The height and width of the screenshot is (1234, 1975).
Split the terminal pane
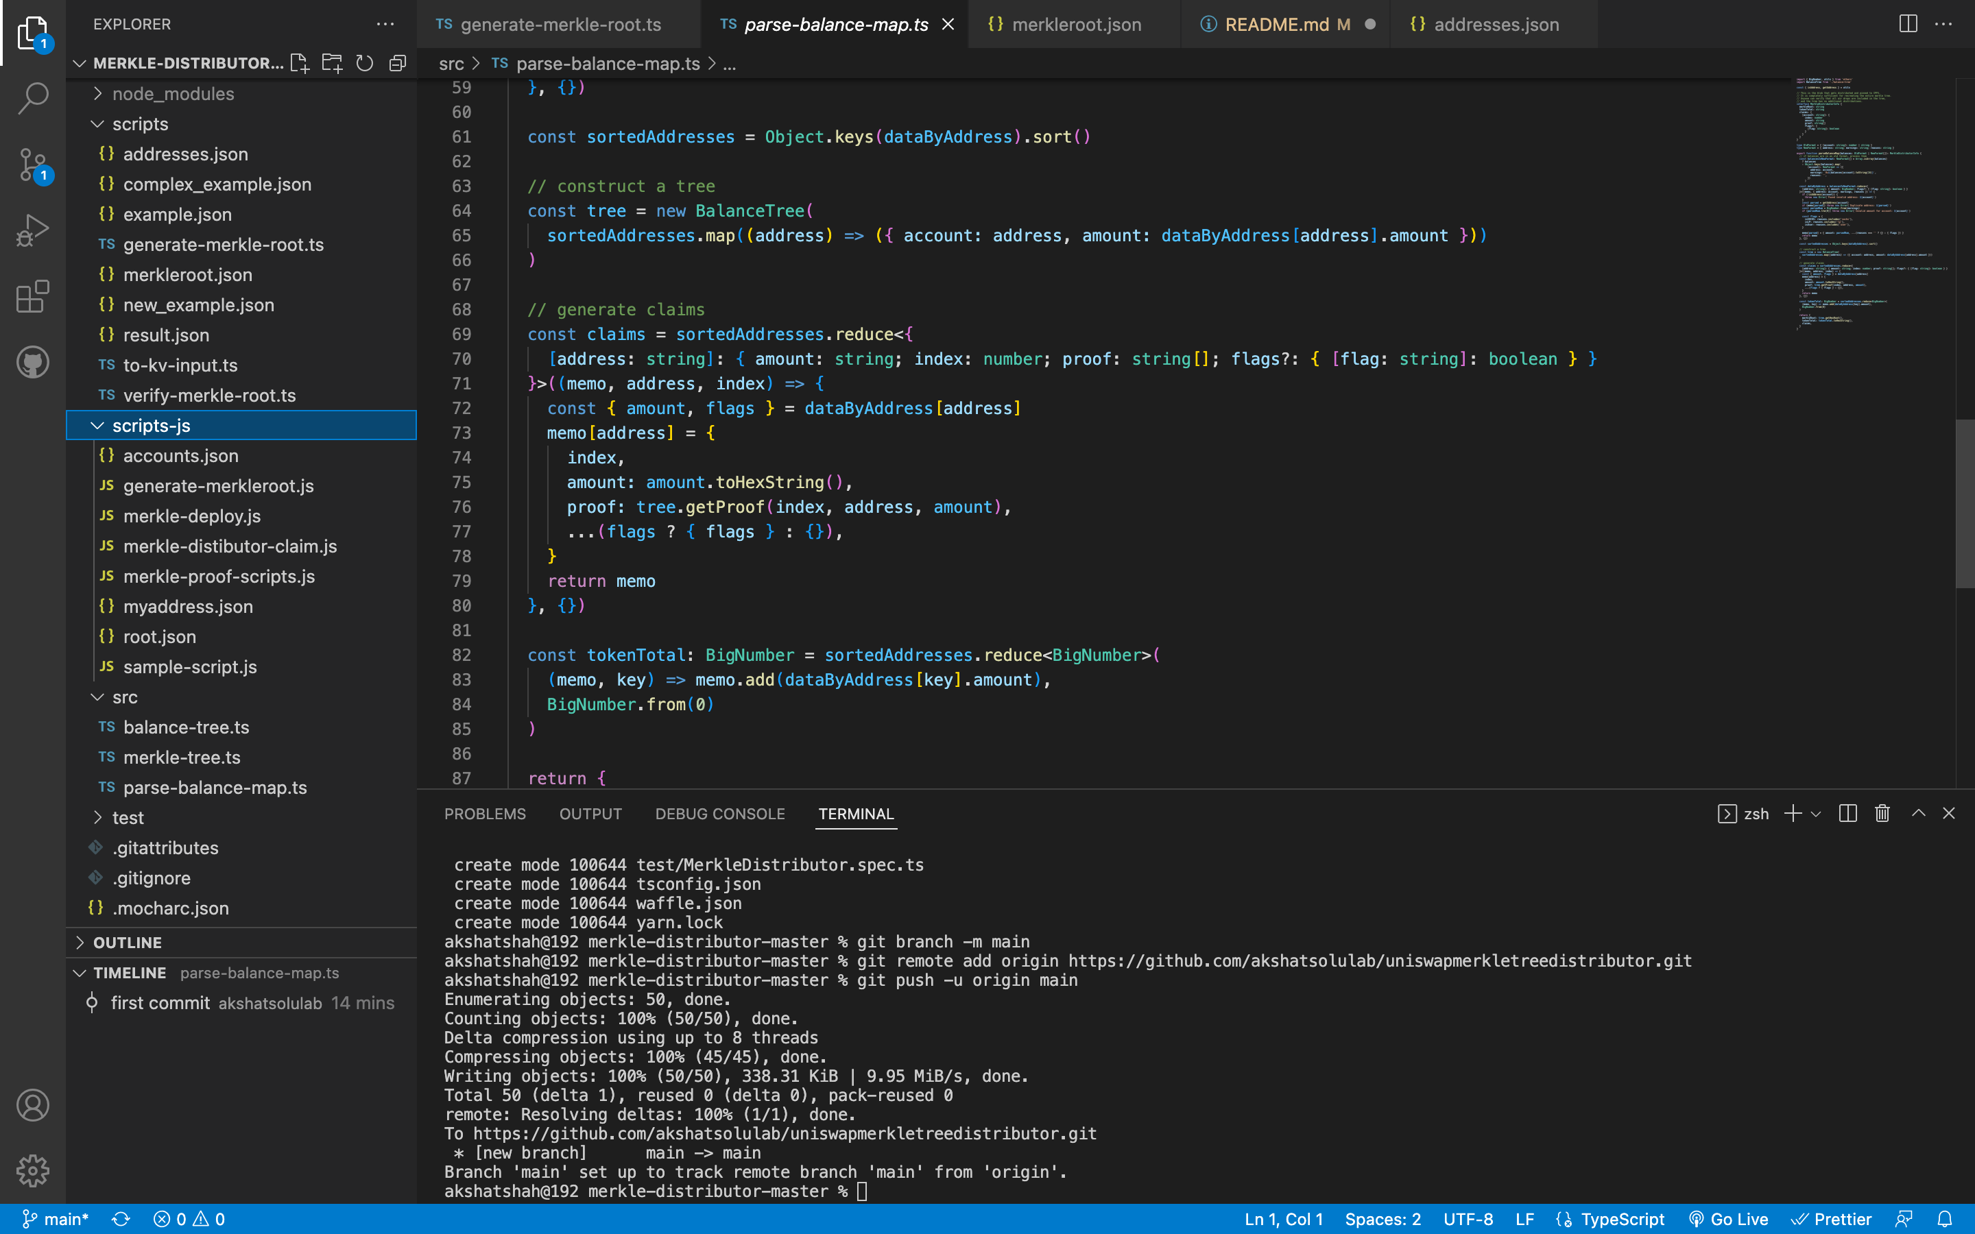1847,813
